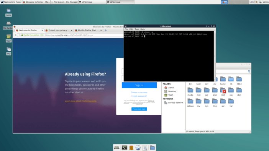Select the lib folder
The width and height of the screenshot is (269, 151).
click(231, 81)
